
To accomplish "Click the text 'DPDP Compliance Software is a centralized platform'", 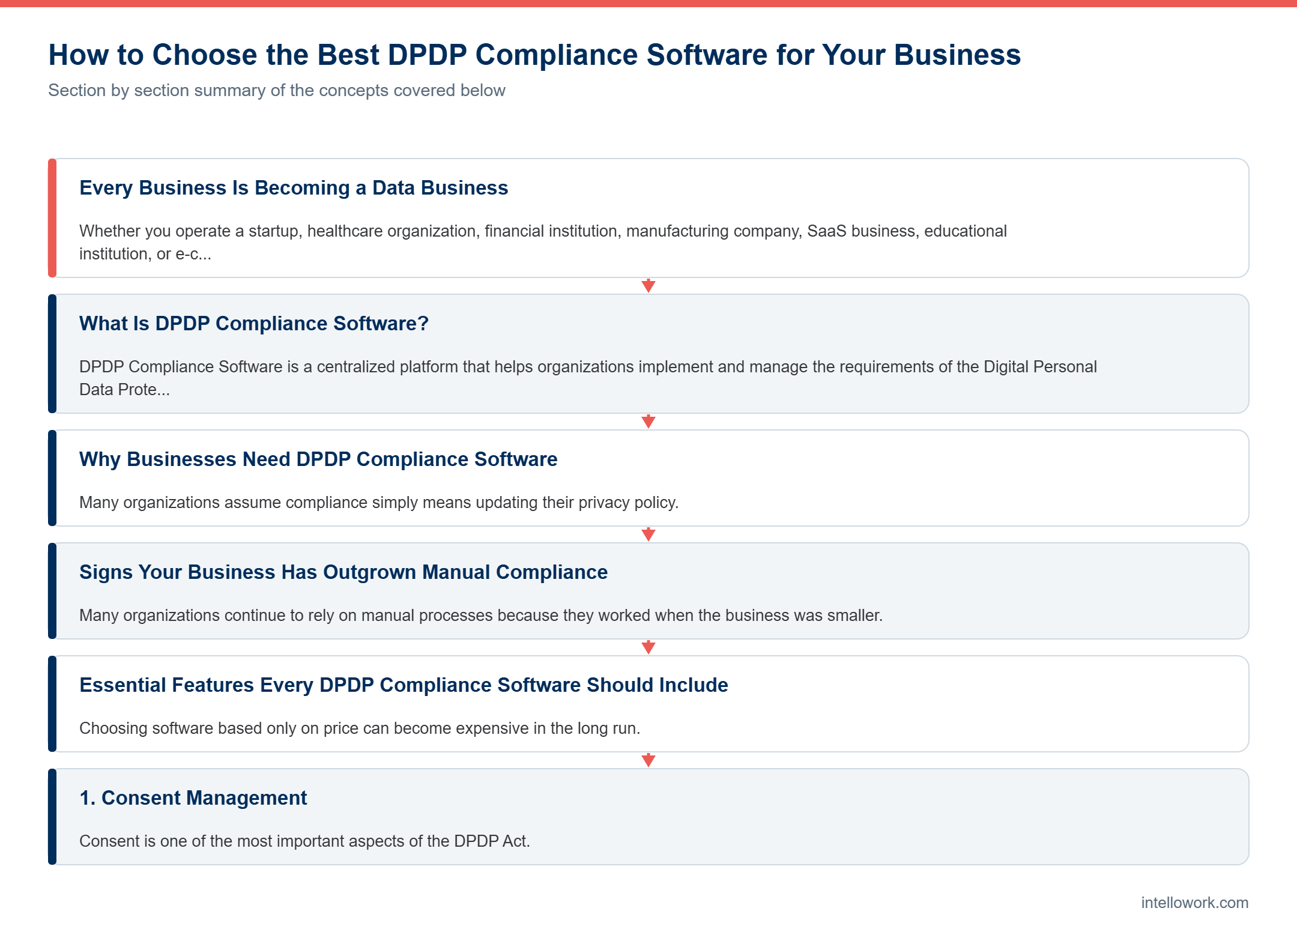I will click(x=588, y=378).
